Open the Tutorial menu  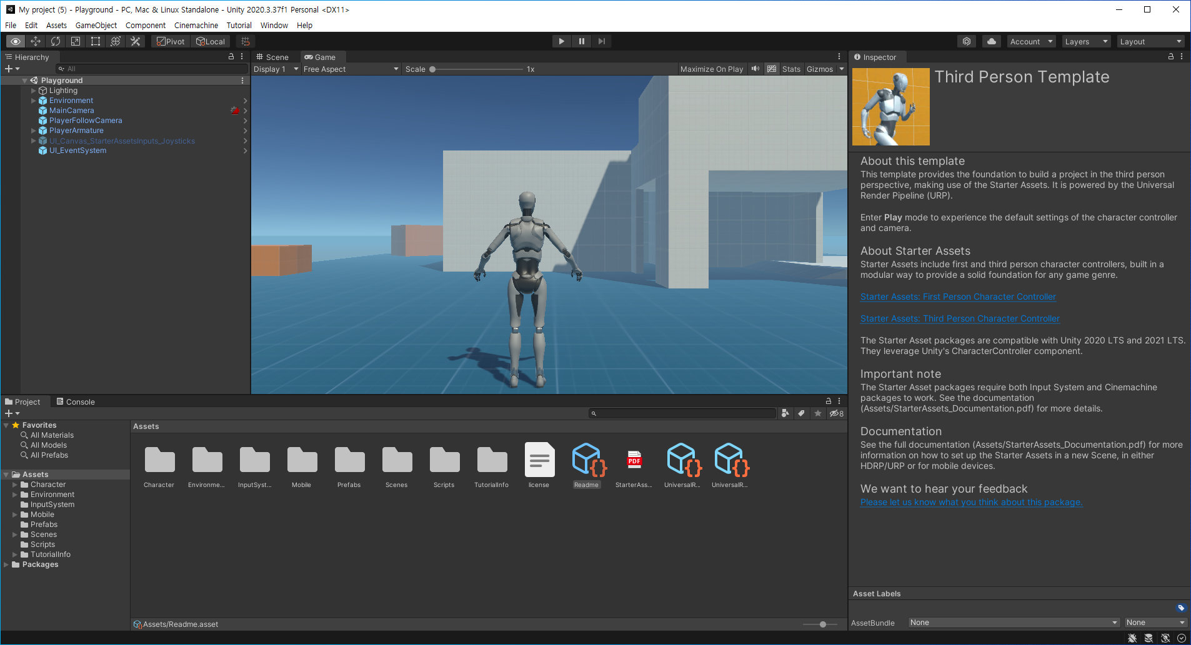239,26
